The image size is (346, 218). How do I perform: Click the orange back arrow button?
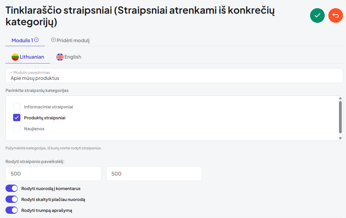click(x=336, y=15)
